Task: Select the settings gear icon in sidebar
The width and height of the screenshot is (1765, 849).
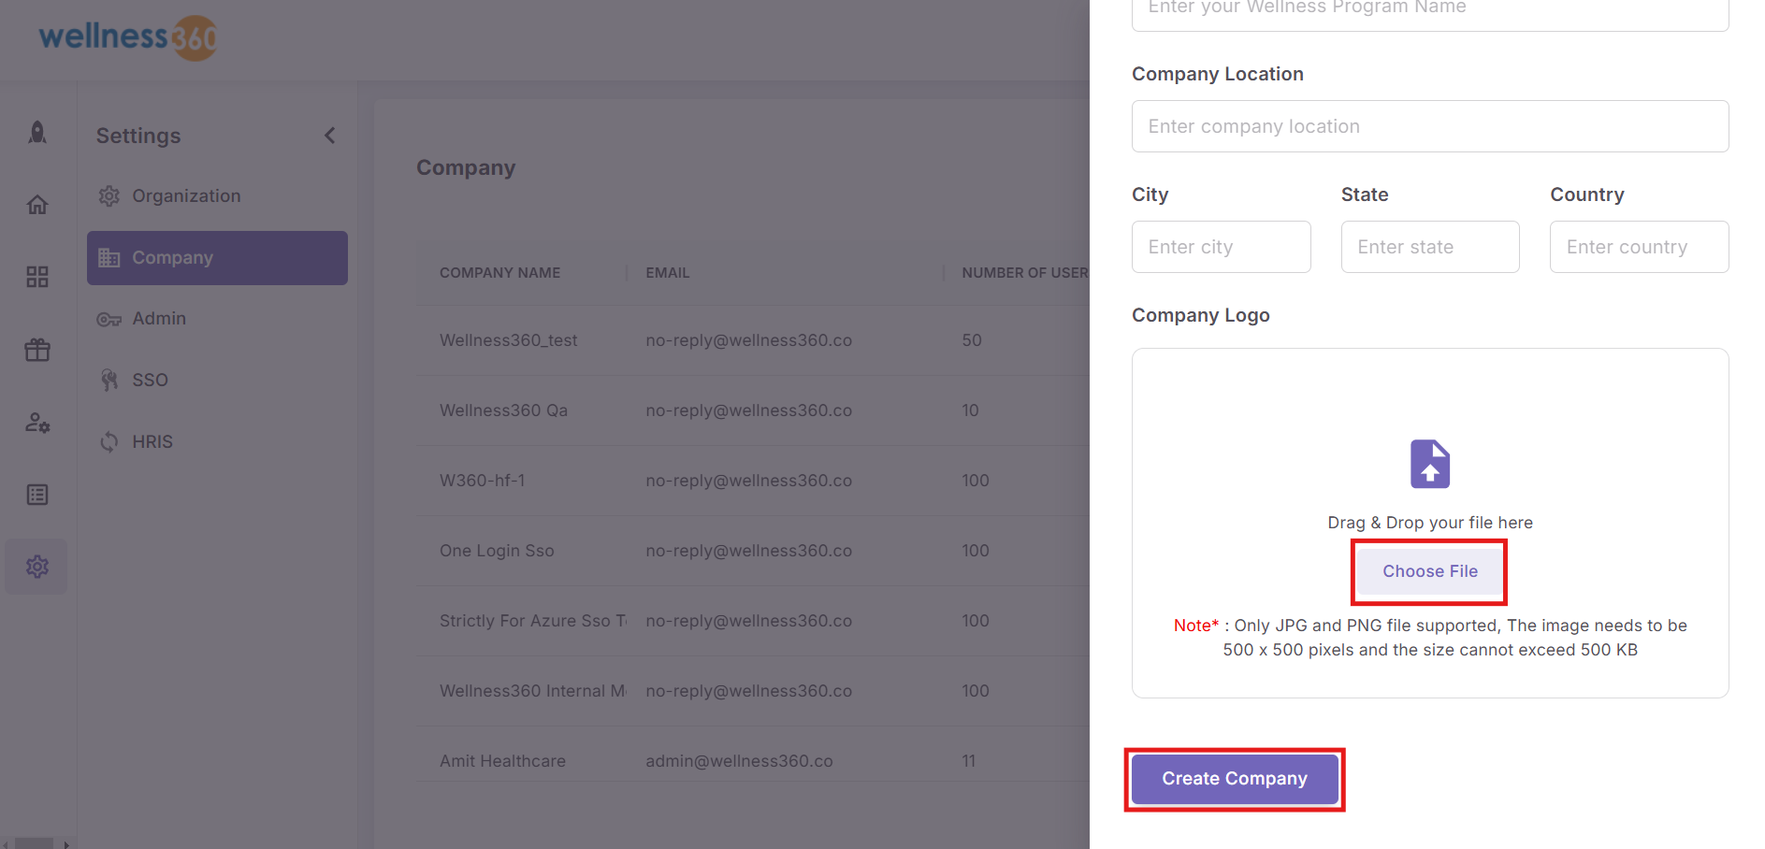Action: point(37,567)
